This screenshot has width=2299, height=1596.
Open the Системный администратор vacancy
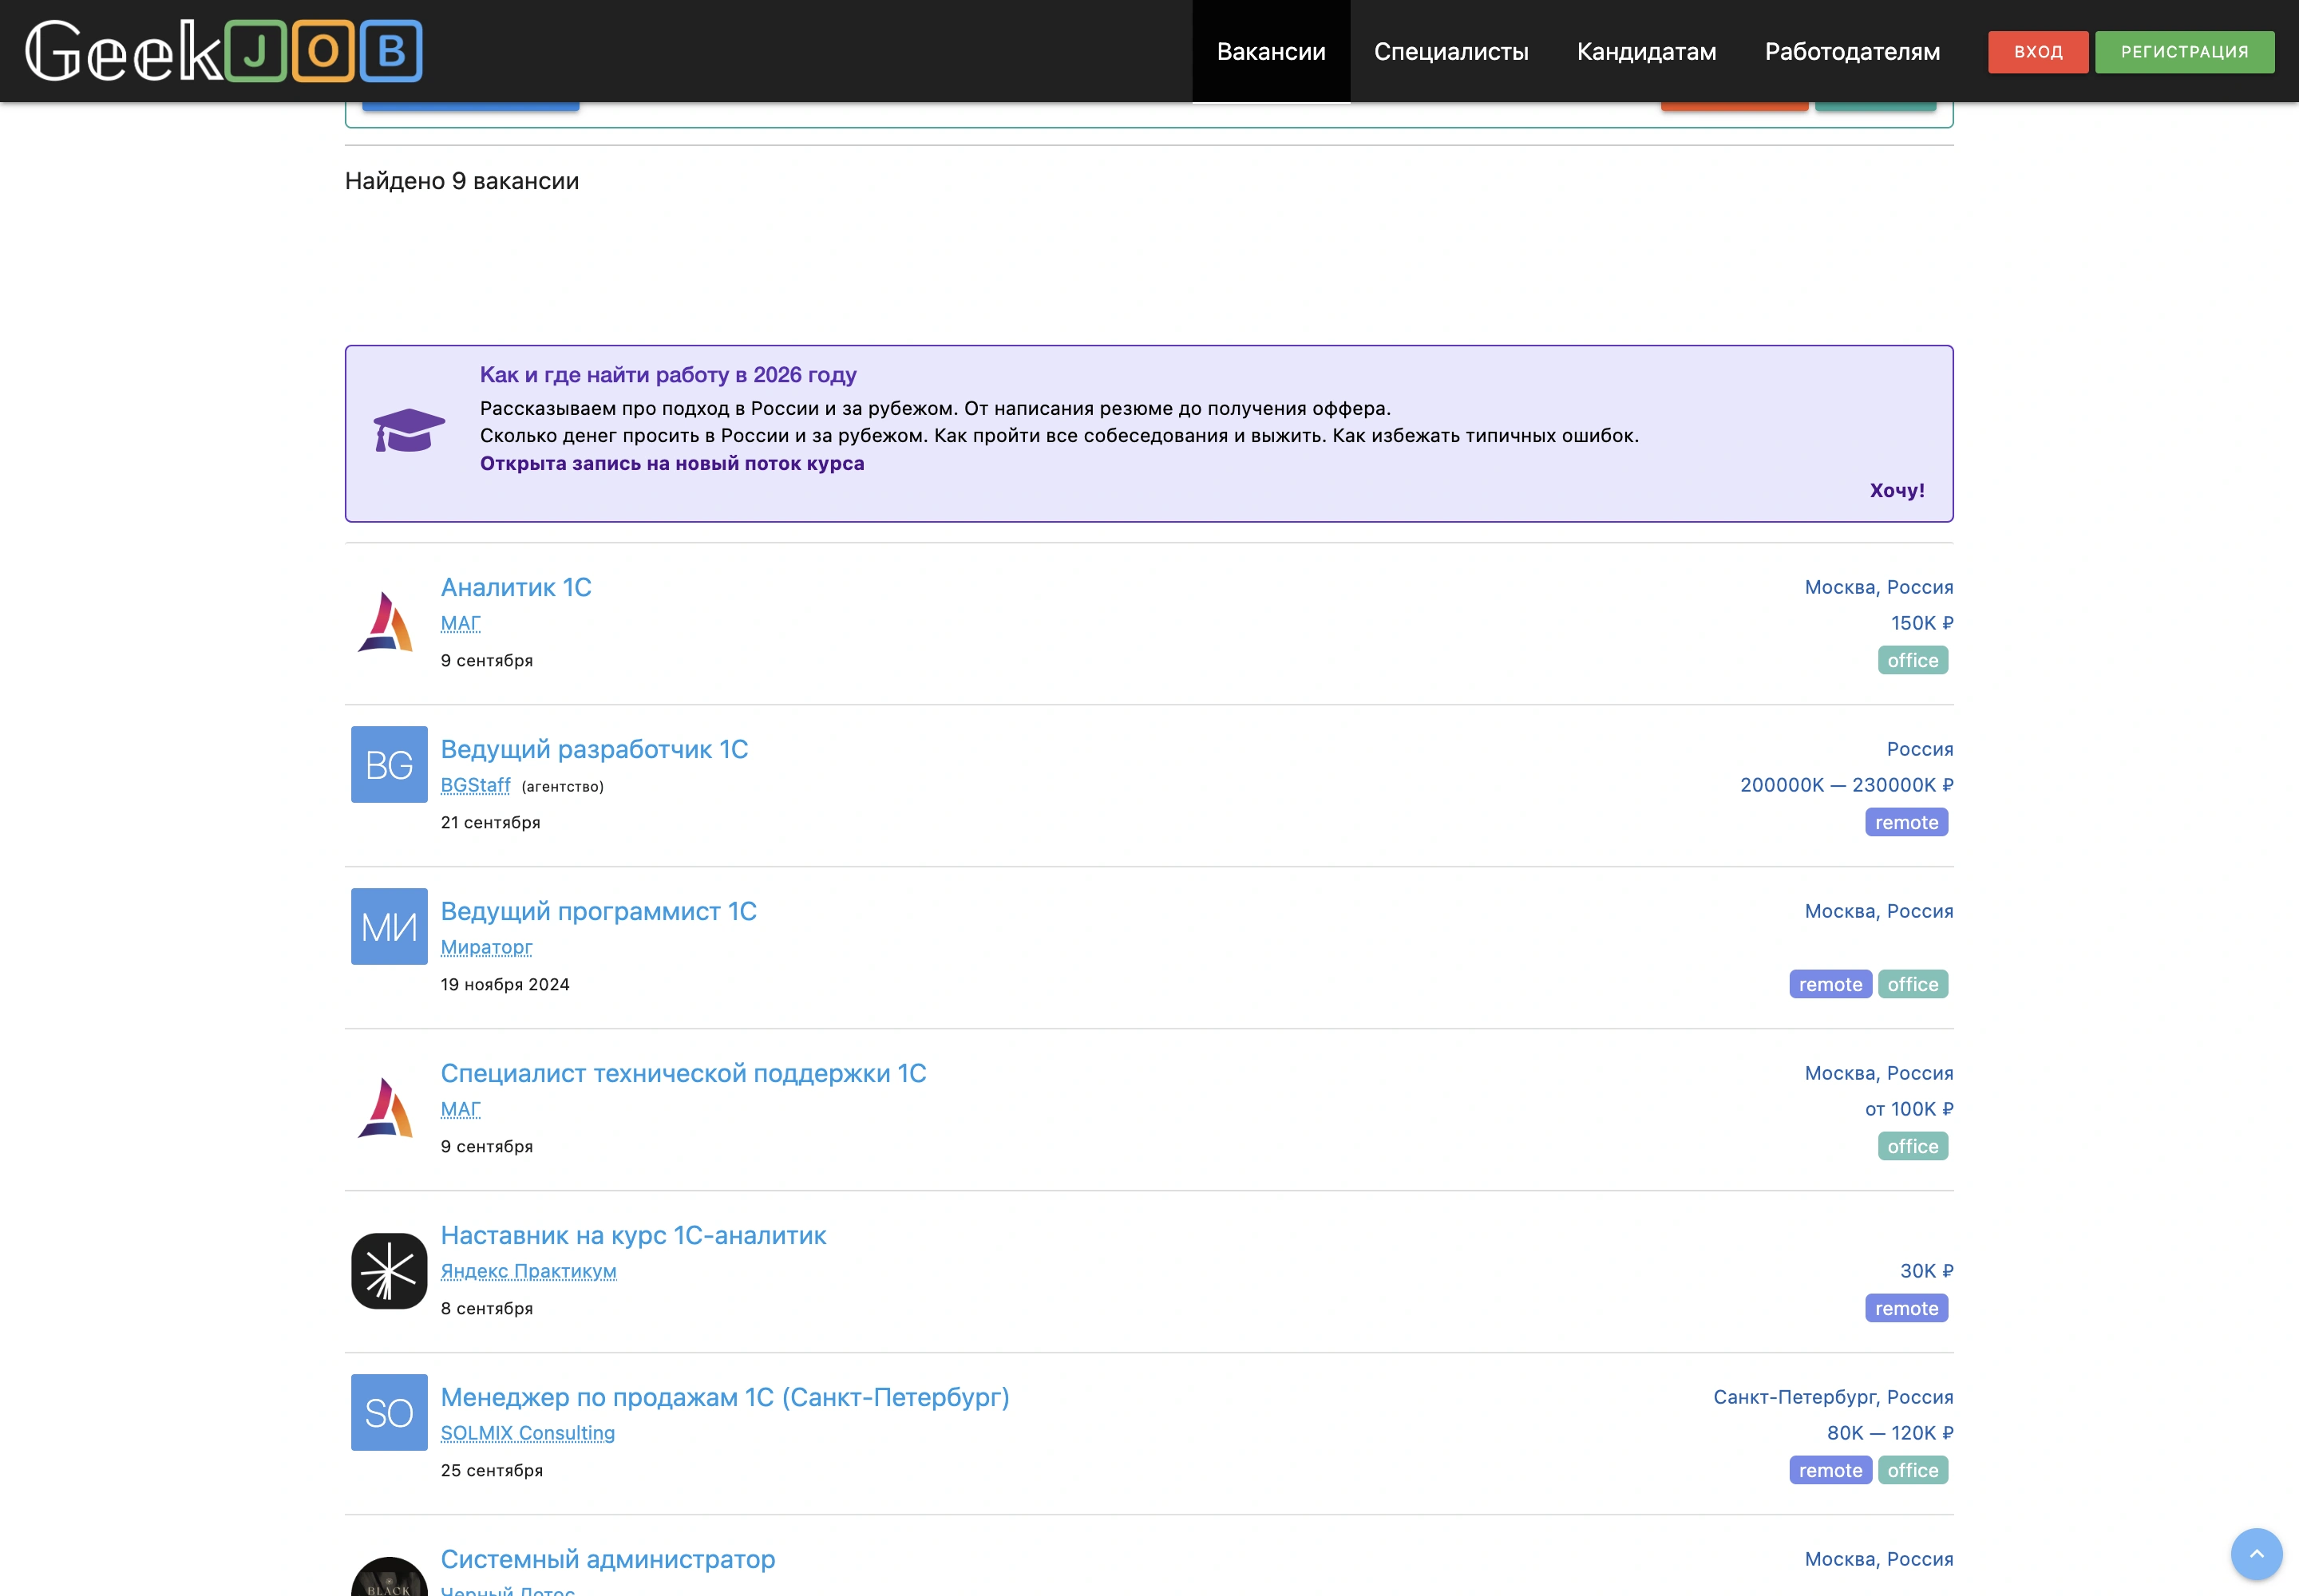pyautogui.click(x=608, y=1559)
